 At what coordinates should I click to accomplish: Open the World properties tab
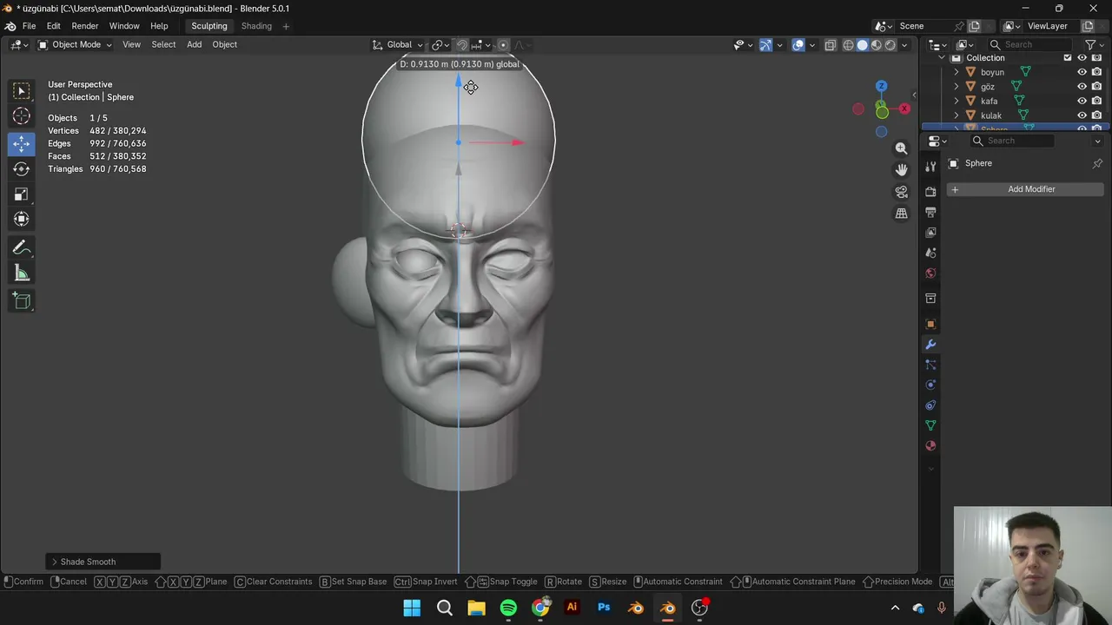(930, 273)
